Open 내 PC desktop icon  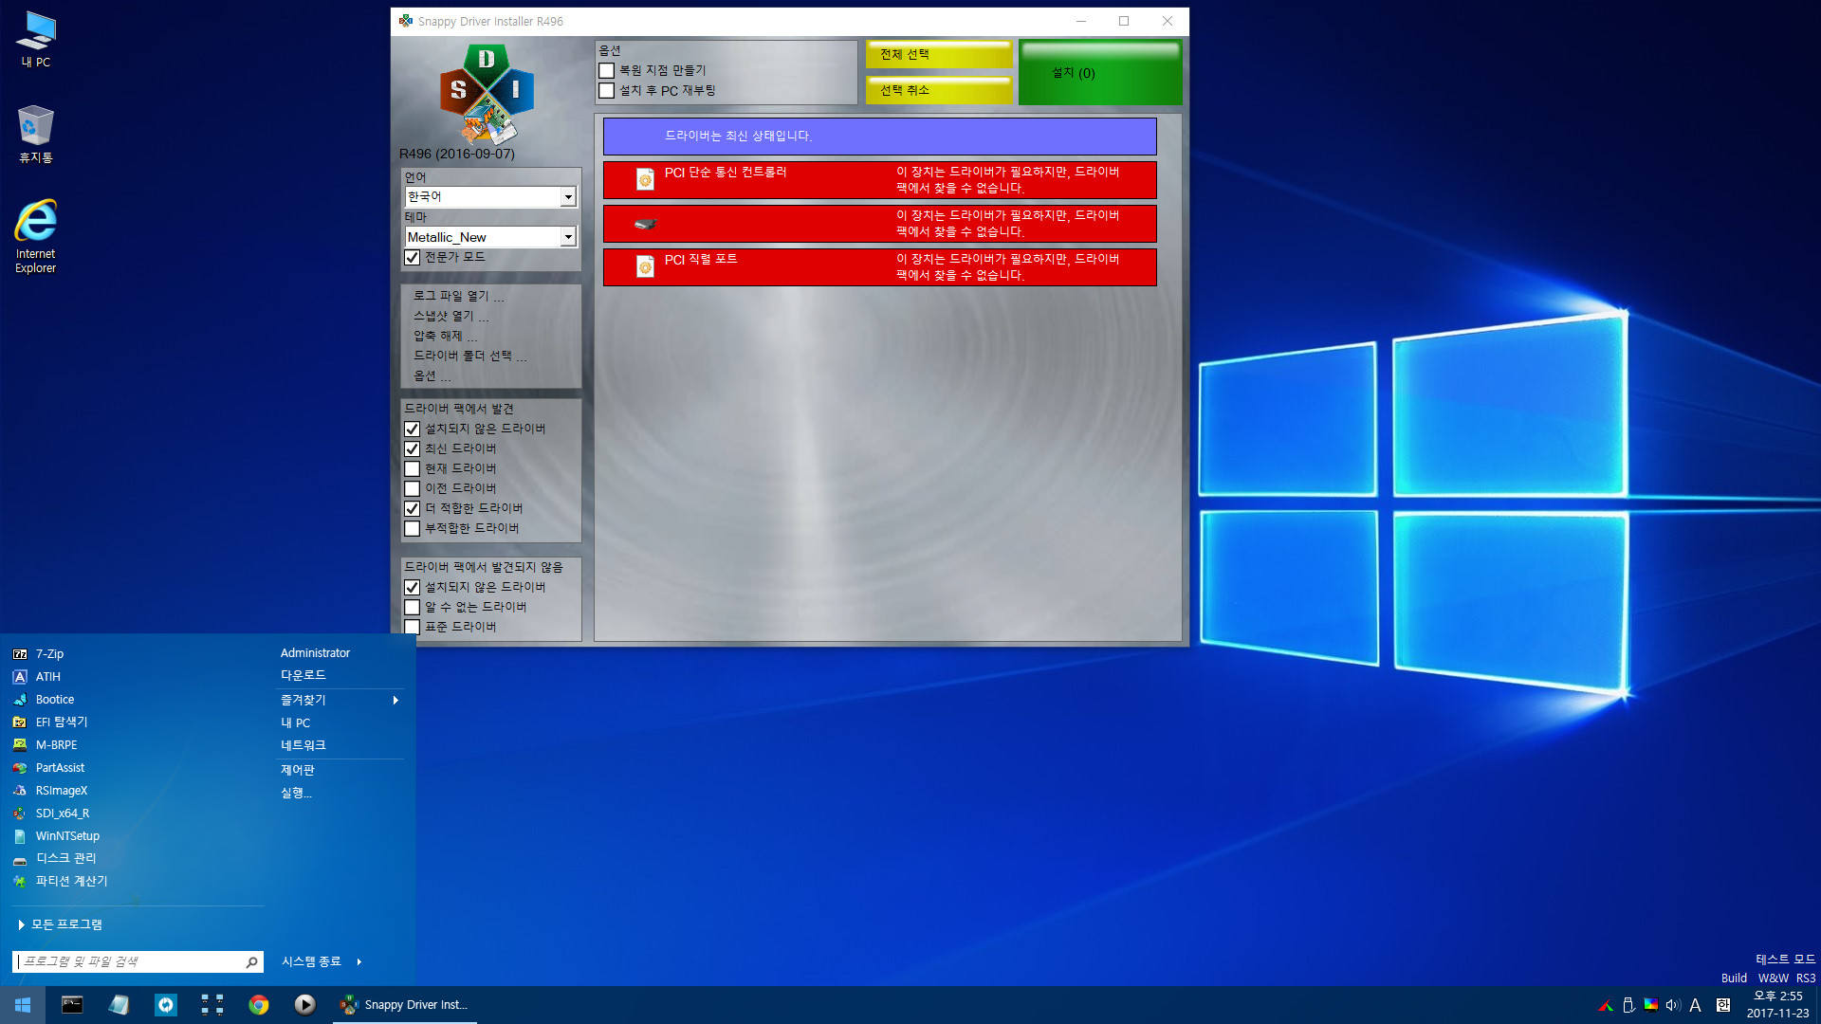coord(36,40)
